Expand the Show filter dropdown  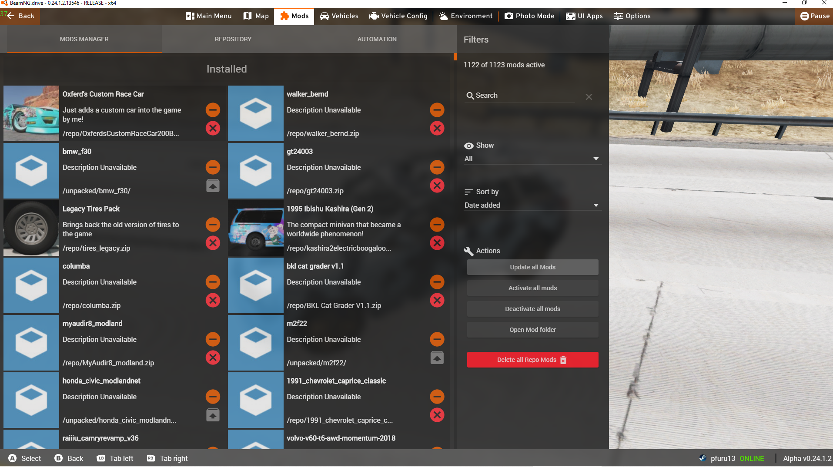click(533, 159)
